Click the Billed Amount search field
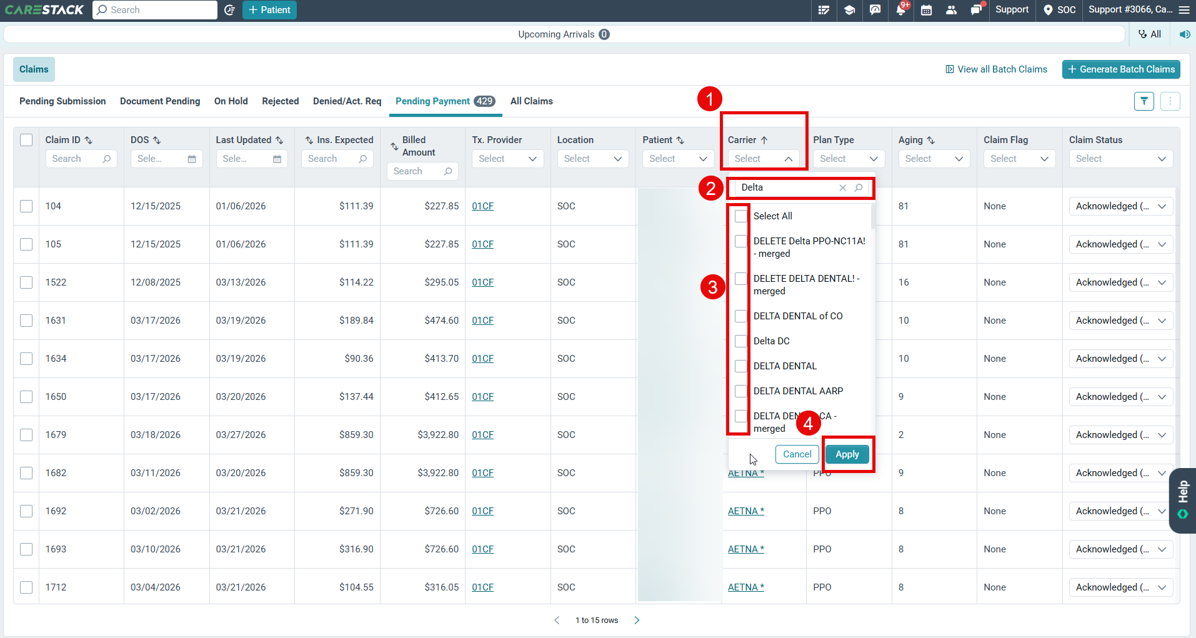This screenshot has width=1196, height=638. [422, 171]
